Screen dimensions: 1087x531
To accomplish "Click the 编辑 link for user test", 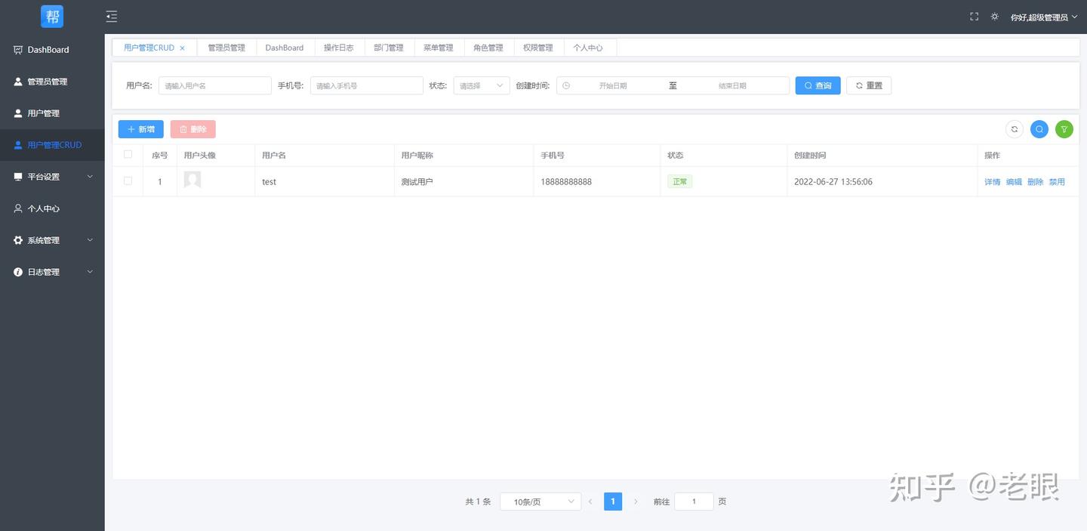I will (x=1013, y=181).
